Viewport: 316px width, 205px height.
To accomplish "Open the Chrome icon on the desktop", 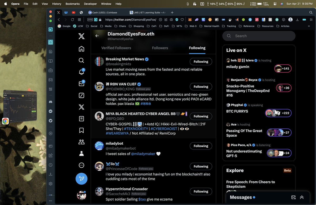I will pos(6,121).
